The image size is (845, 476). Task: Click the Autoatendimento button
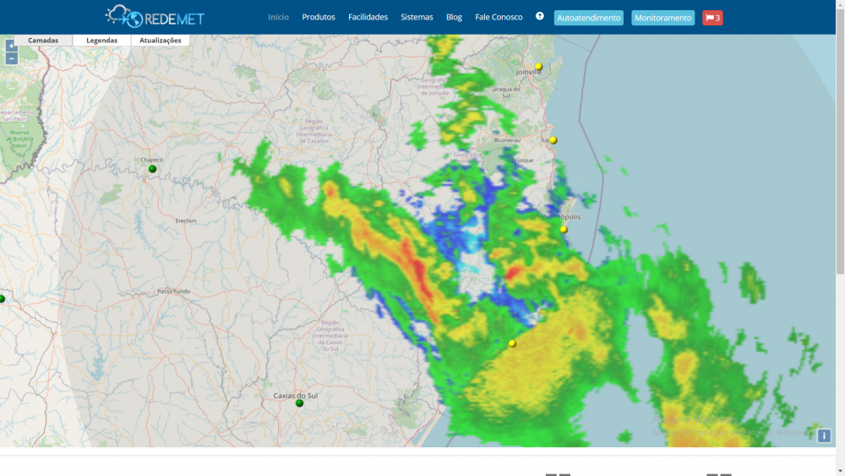(x=588, y=18)
